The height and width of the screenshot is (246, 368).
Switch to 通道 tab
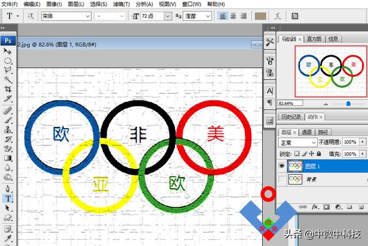[306, 132]
